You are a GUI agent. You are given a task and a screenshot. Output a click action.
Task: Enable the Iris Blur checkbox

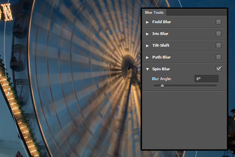click(219, 34)
